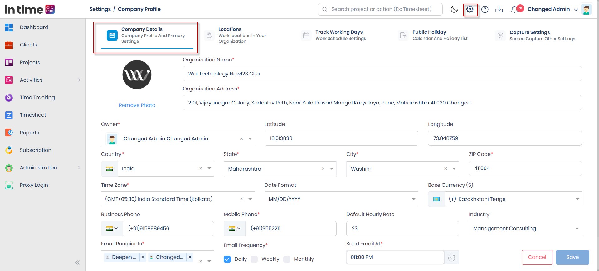Click the Cancel button
Image resolution: width=599 pixels, height=271 pixels.
click(x=537, y=257)
